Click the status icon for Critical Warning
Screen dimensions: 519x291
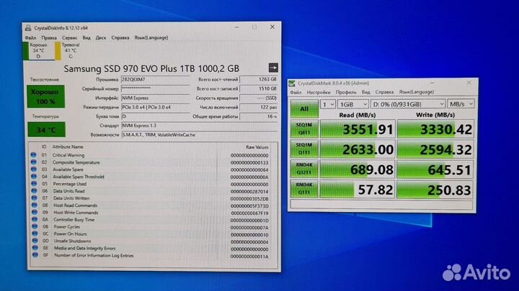tap(33, 154)
